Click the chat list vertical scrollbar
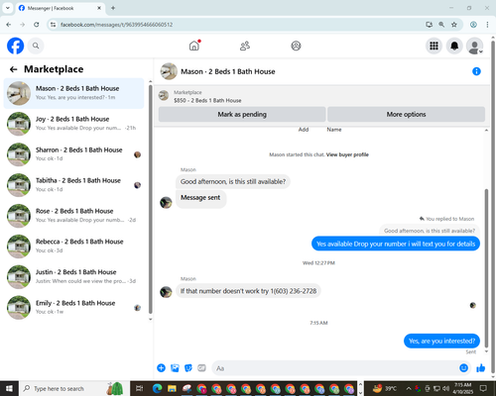 click(151, 199)
